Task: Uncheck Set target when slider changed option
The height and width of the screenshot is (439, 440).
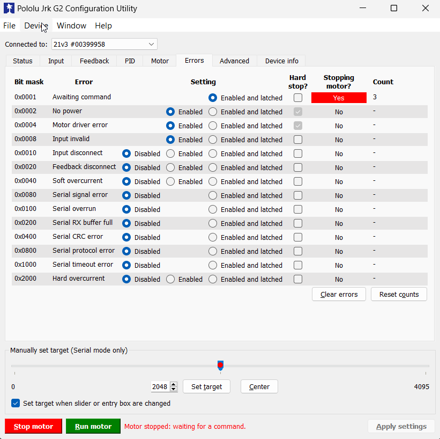Action: click(x=16, y=403)
